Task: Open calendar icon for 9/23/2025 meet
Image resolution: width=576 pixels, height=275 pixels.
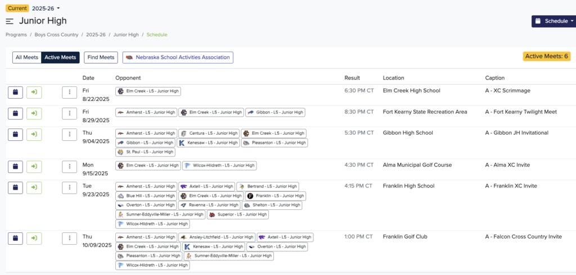Action: pos(15,187)
